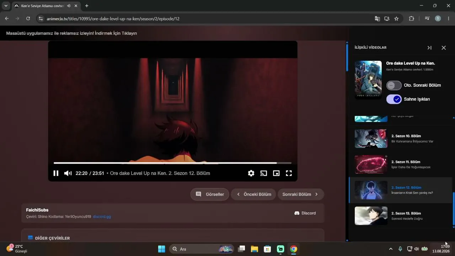Open the Chrome three-dot menu

pos(449,18)
